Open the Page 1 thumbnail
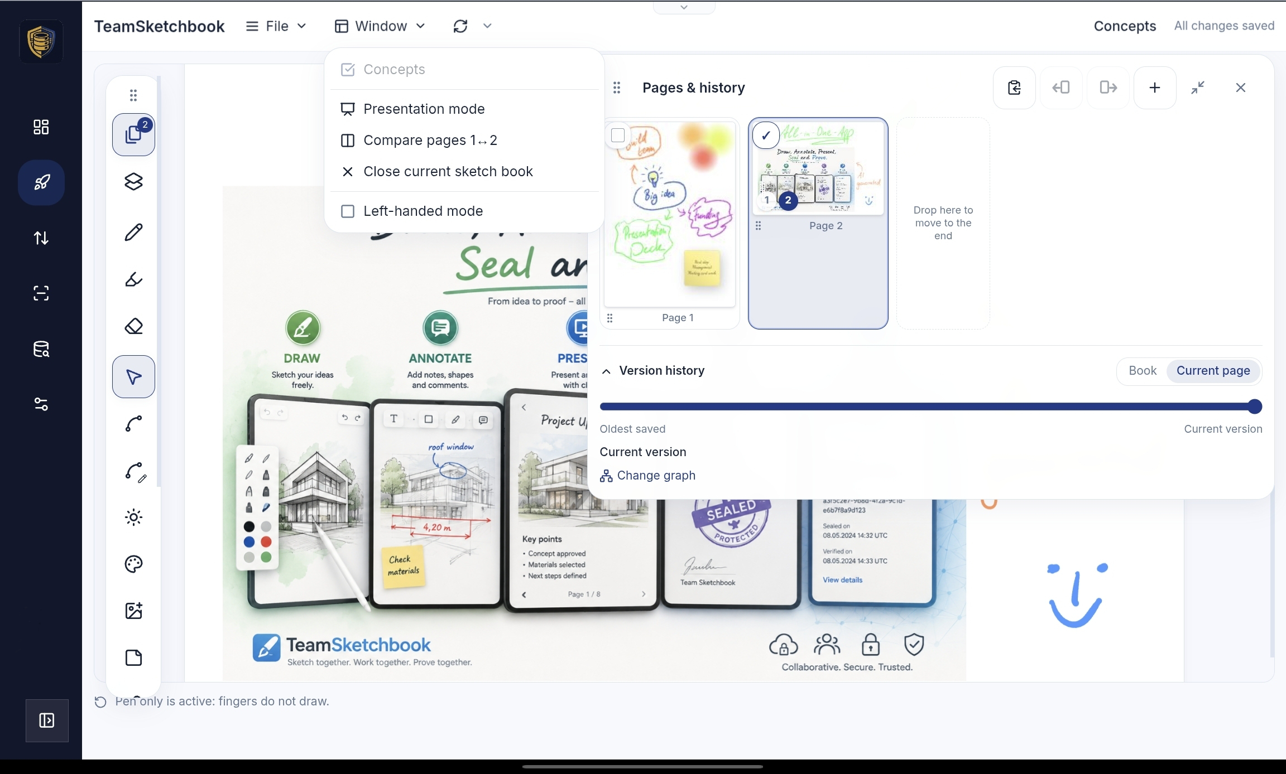The height and width of the screenshot is (774, 1286). coord(670,214)
